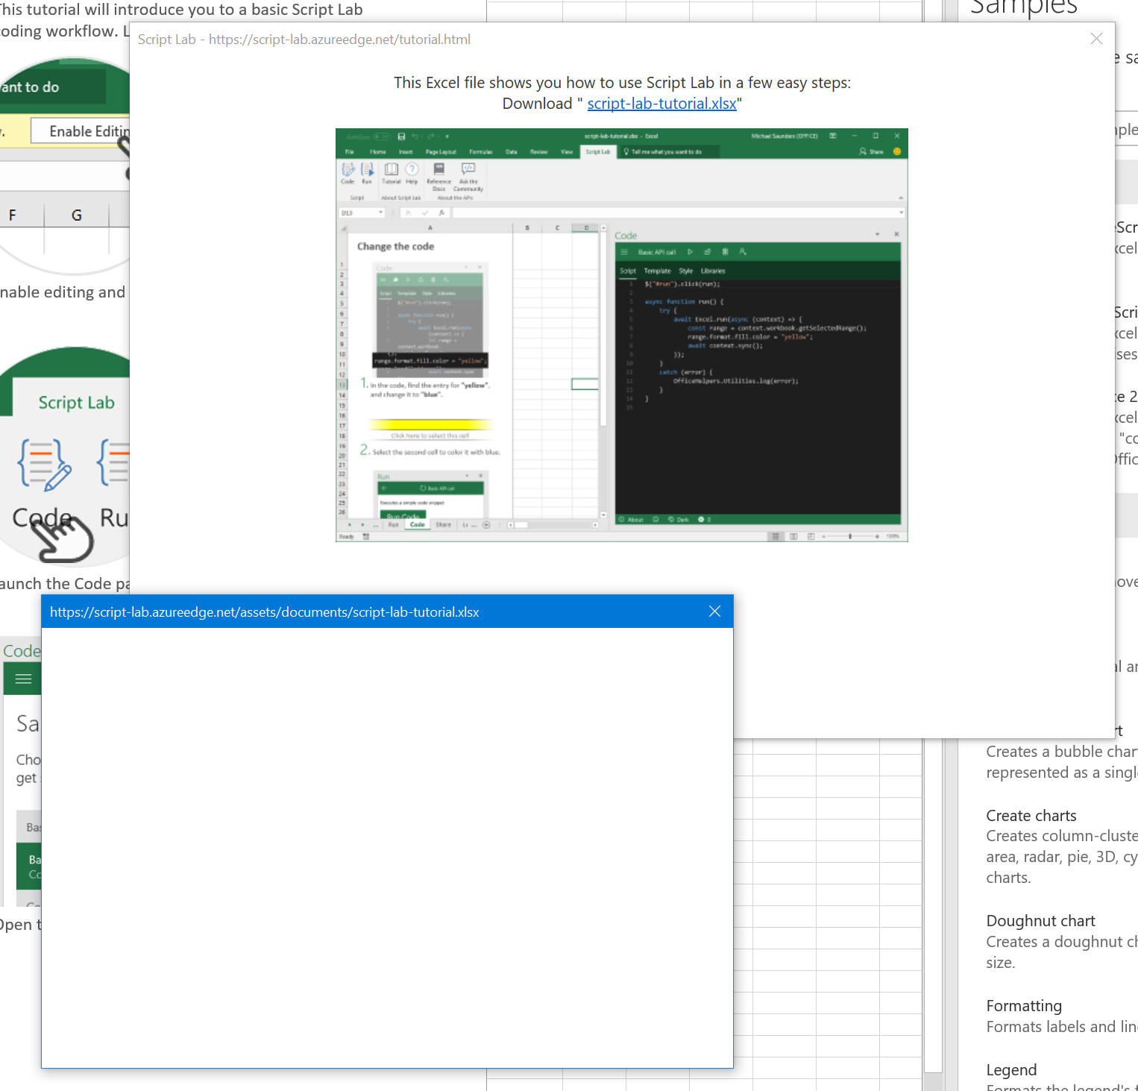The width and height of the screenshot is (1138, 1091).
Task: Close the script-lab-tutorial.xlsx download window
Action: (714, 611)
